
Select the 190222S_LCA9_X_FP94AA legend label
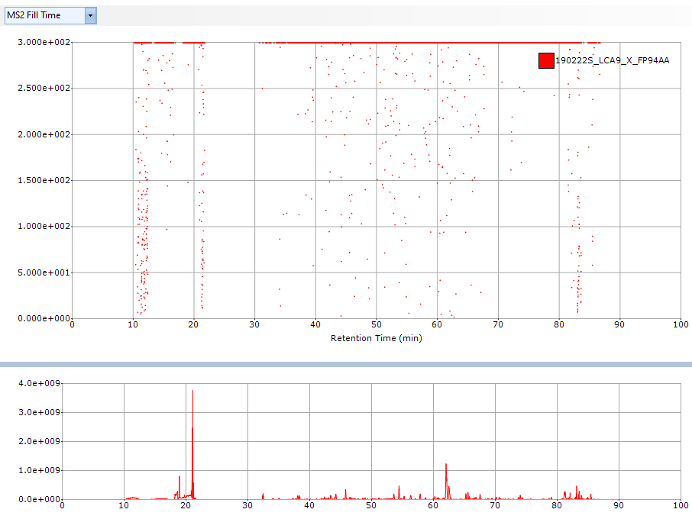pos(612,60)
